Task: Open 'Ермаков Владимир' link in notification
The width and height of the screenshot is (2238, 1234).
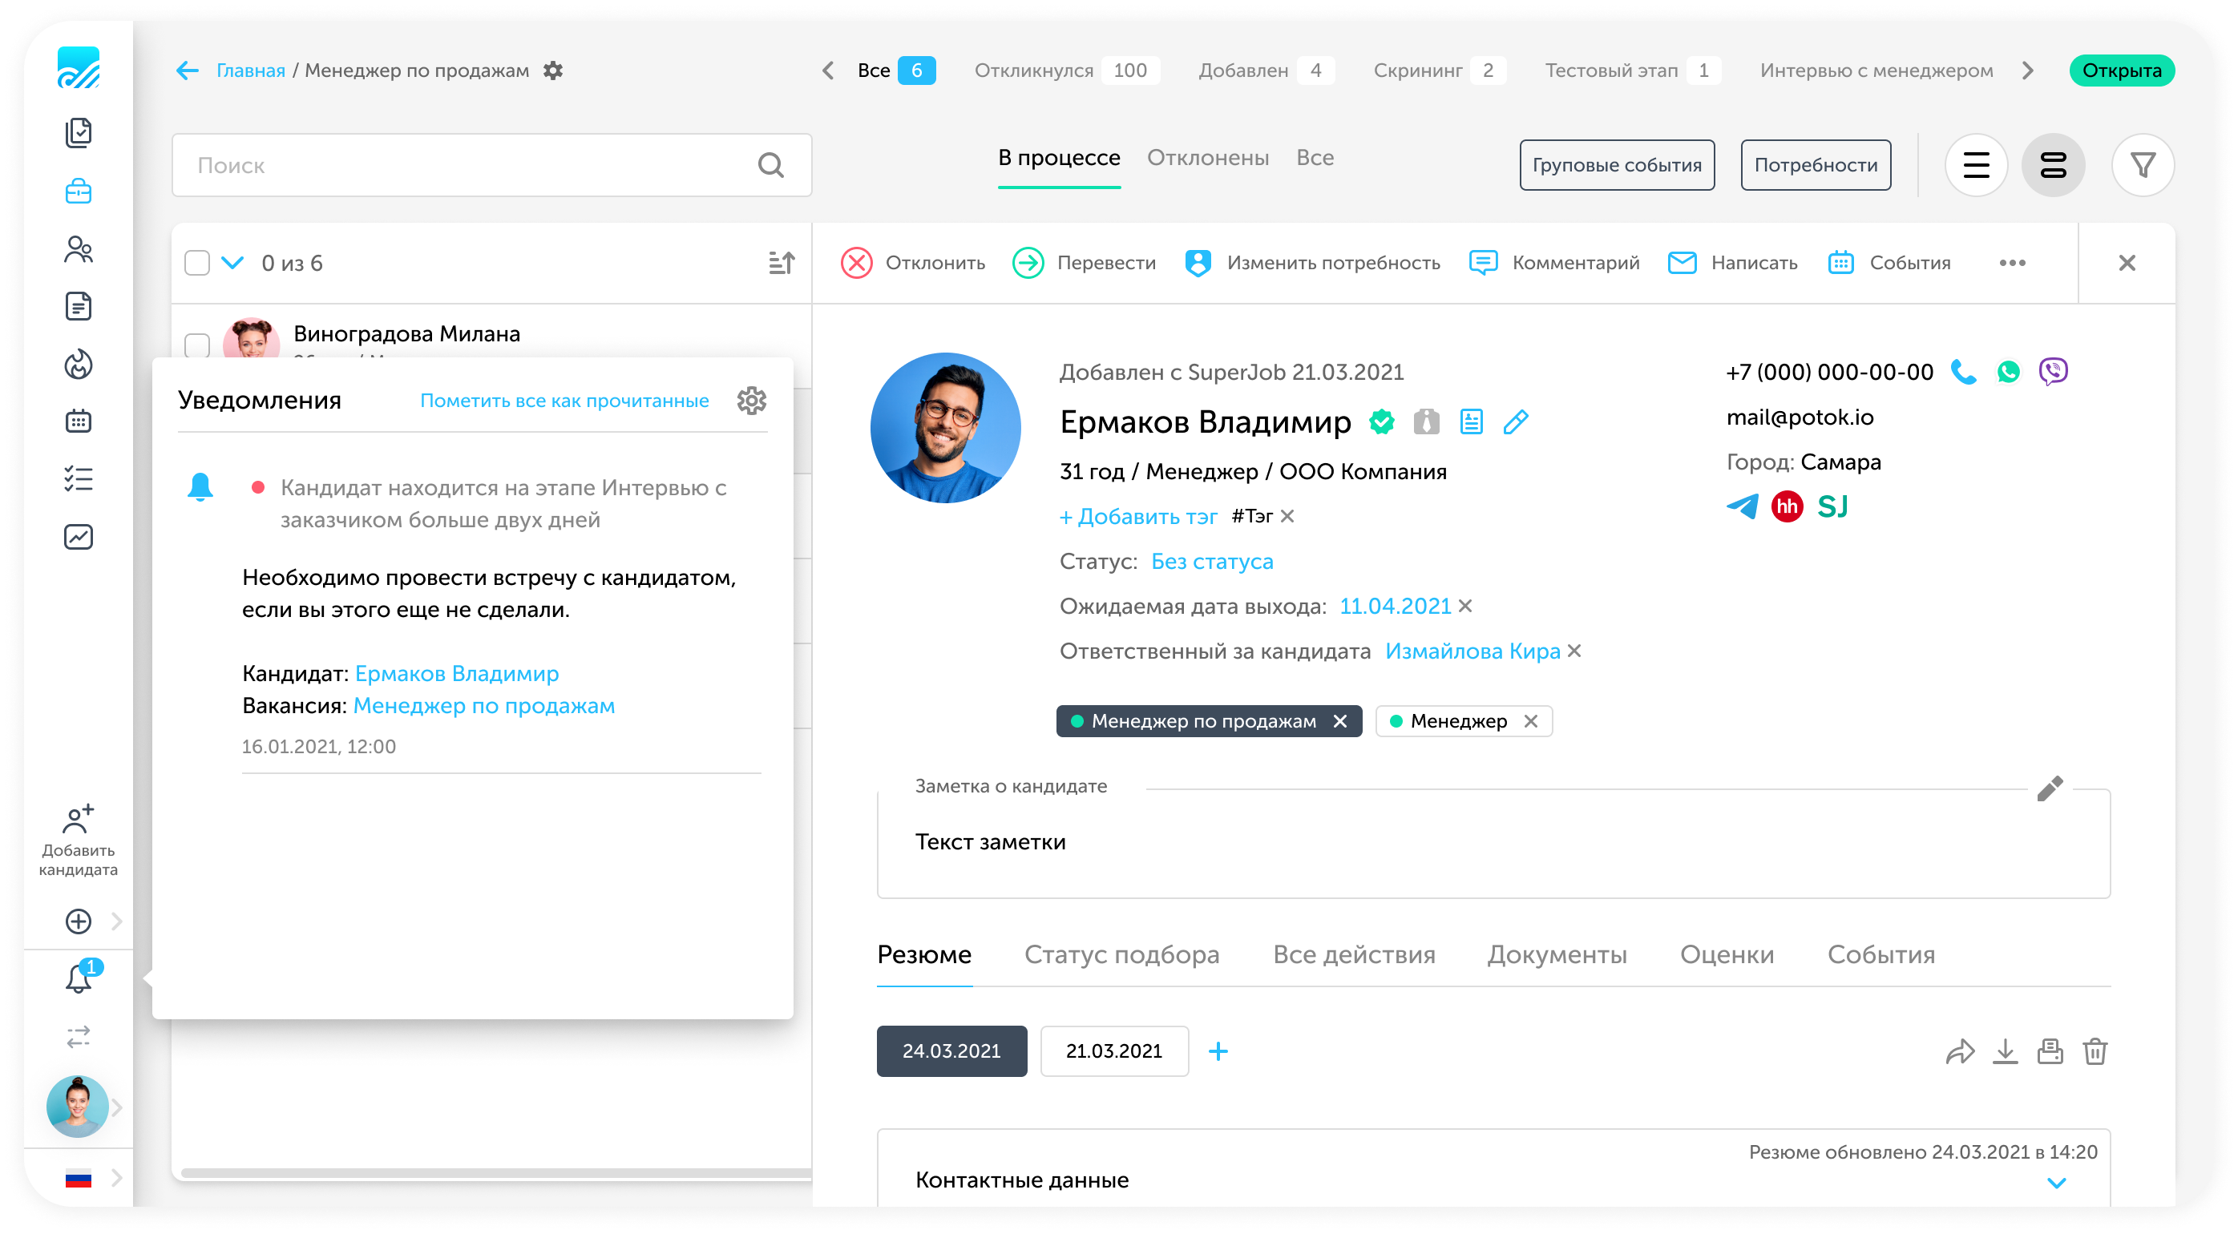Action: pyautogui.click(x=457, y=674)
